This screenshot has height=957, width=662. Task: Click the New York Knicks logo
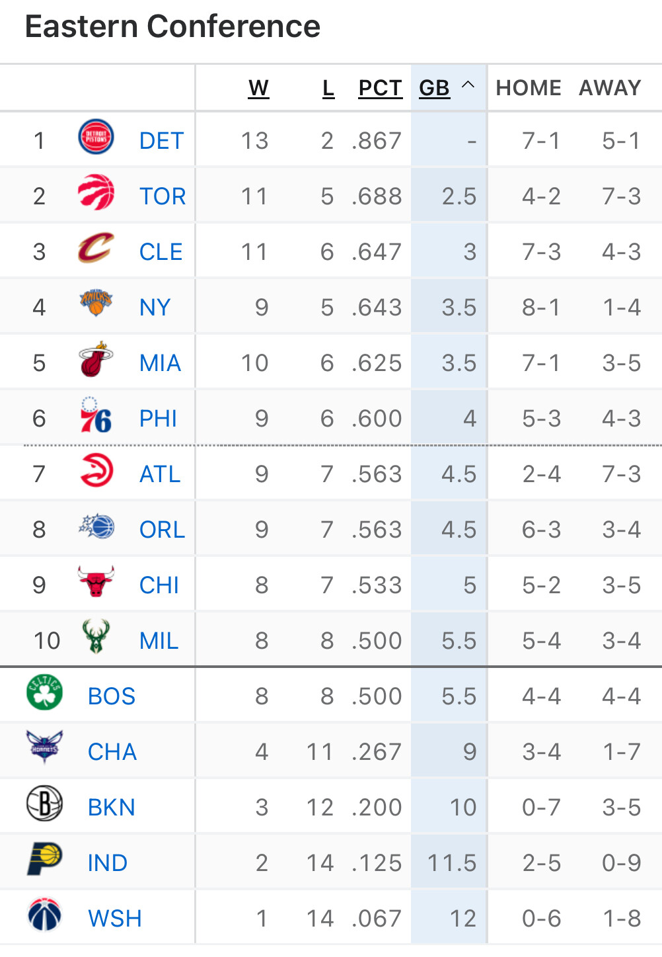(96, 304)
